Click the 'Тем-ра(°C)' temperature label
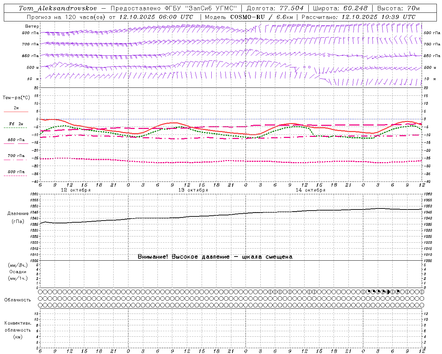The image size is (442, 354). click(x=16, y=98)
